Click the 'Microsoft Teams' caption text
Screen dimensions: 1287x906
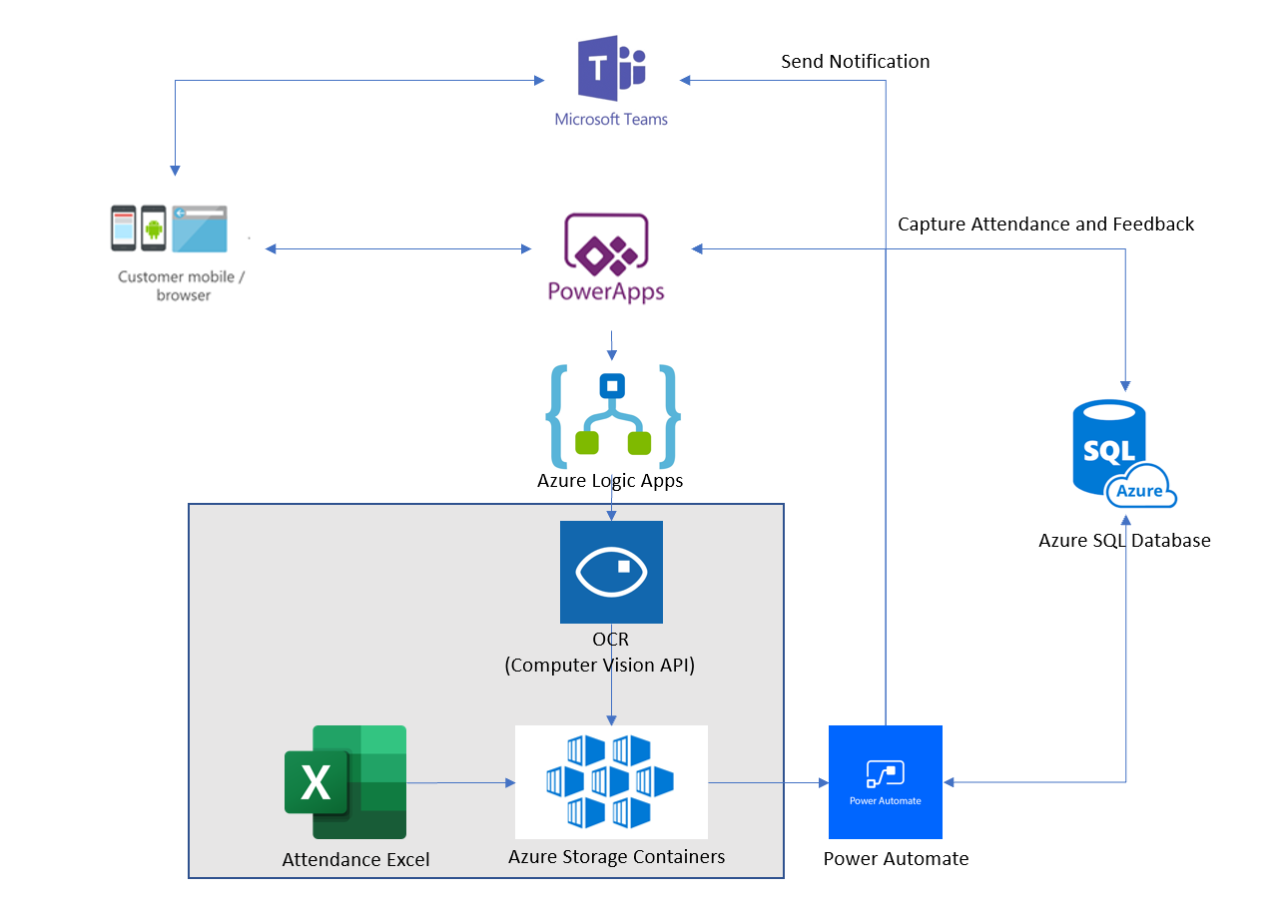coord(611,120)
